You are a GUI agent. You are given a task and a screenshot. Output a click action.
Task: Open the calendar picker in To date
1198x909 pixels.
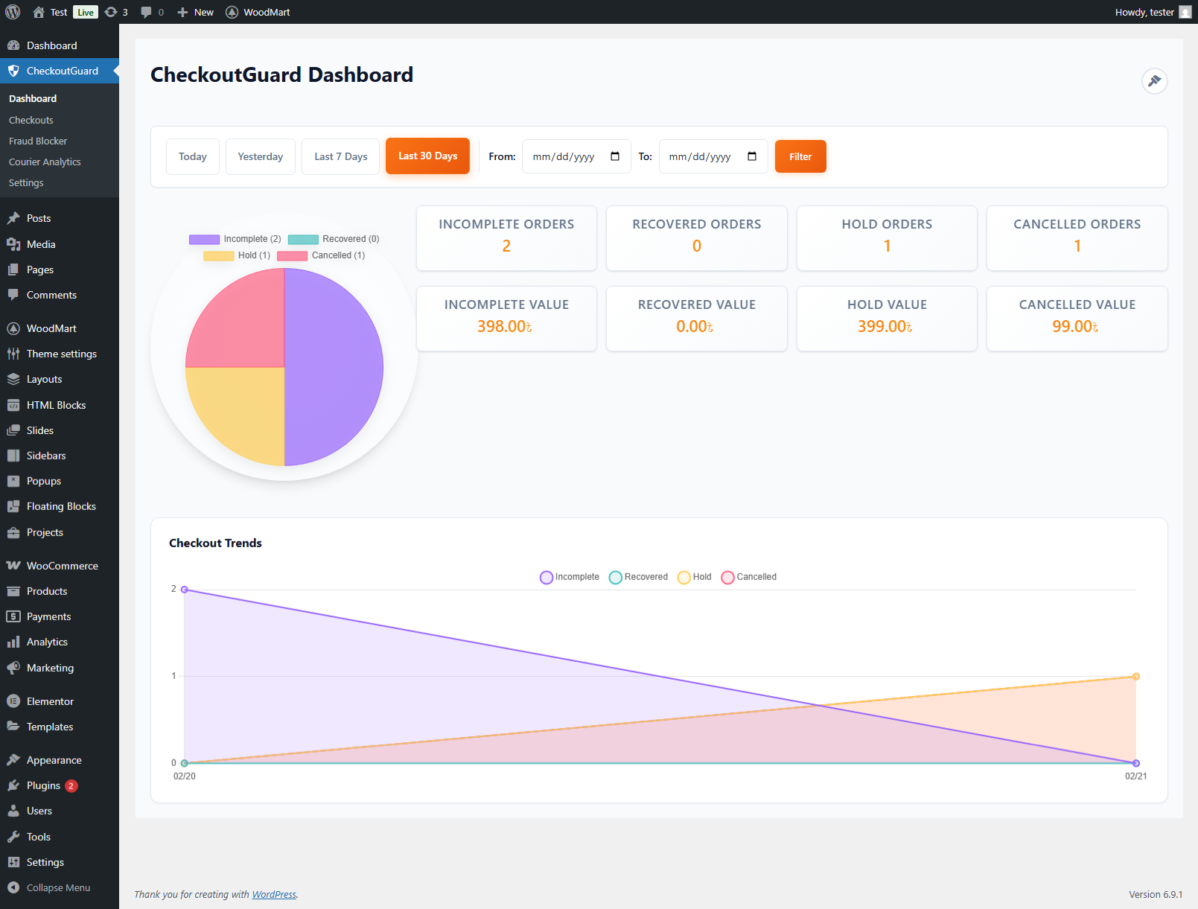coord(752,156)
